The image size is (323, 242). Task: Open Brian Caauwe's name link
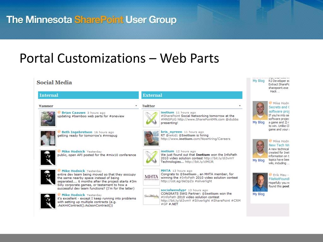click(x=73, y=112)
